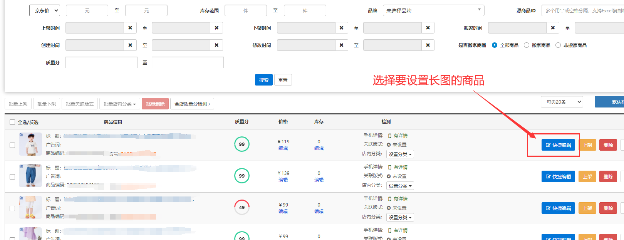Open the 京东价 price type dropdown

pos(45,10)
